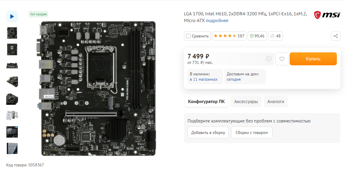Viewport: 346px width, 174px height.
Task: Open the в 11 магазинах link
Action: 204,79
